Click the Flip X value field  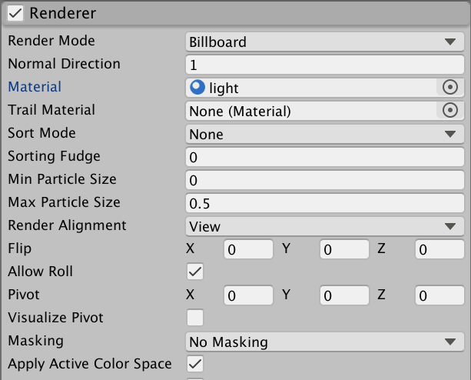click(248, 249)
